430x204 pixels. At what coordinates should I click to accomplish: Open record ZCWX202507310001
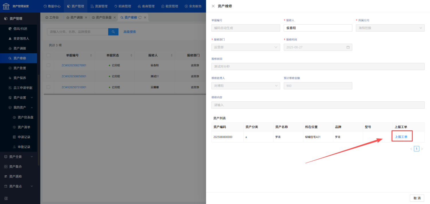click(x=74, y=87)
